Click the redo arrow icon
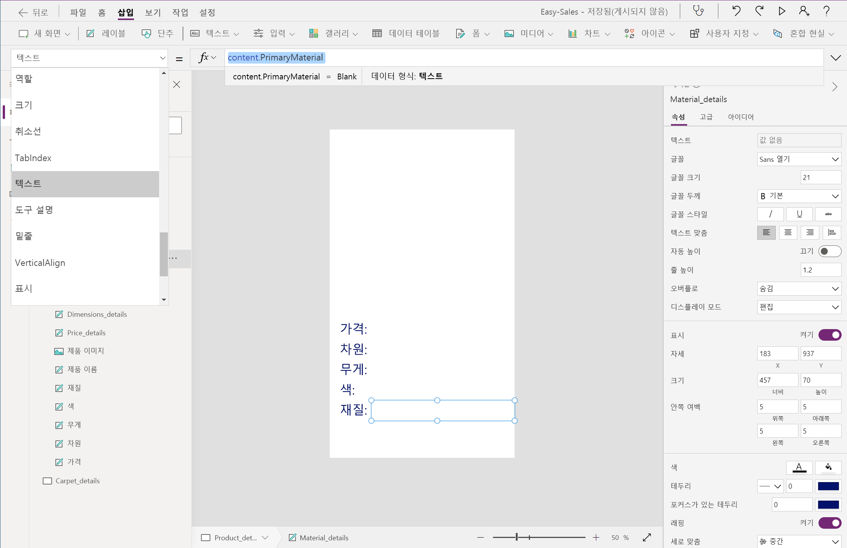This screenshot has height=548, width=847. point(759,11)
